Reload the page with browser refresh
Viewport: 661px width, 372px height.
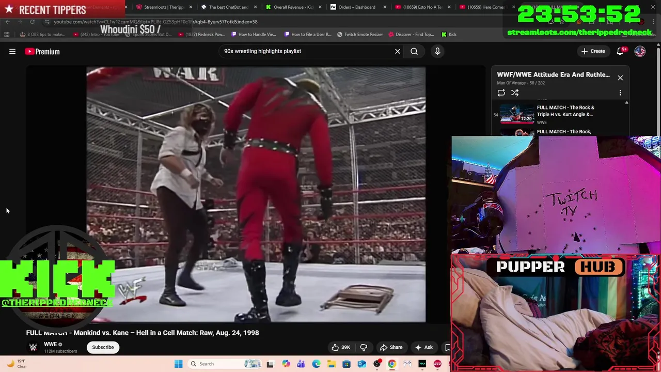click(32, 22)
